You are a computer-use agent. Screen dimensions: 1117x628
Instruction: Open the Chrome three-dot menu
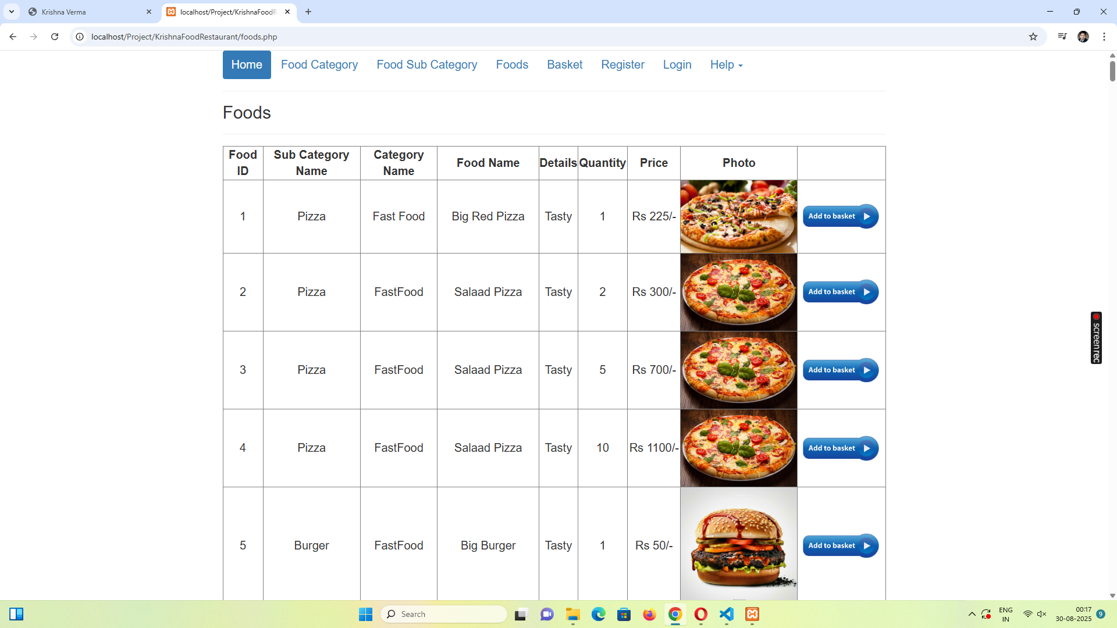[x=1104, y=37]
